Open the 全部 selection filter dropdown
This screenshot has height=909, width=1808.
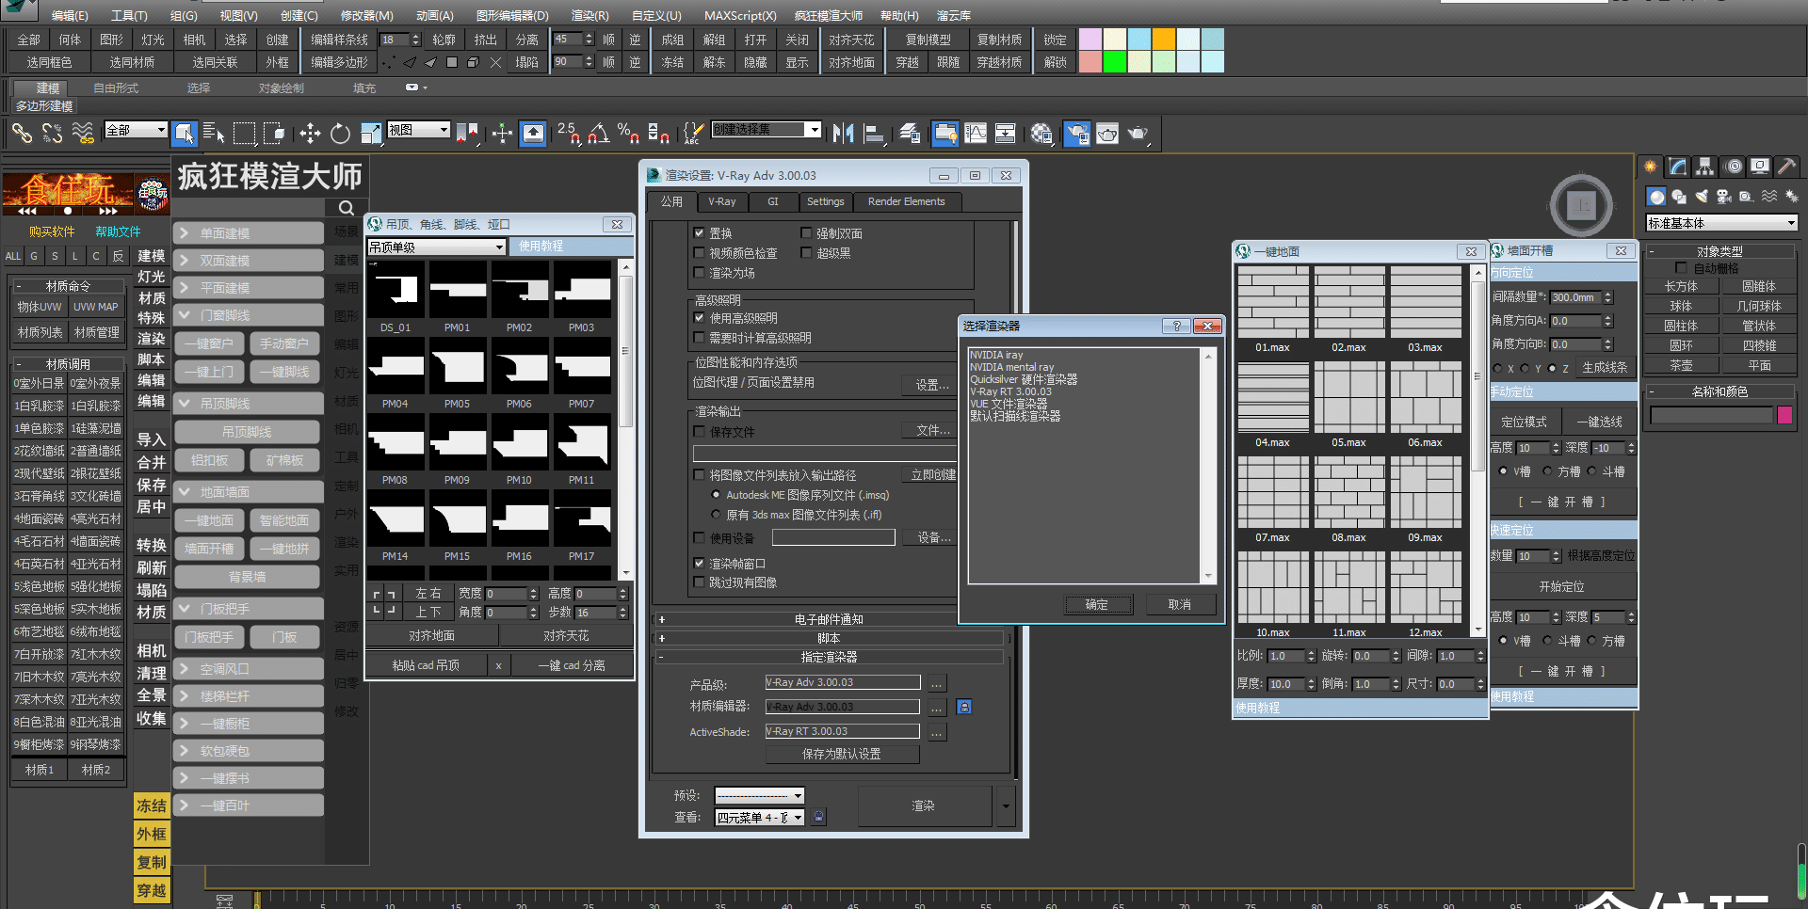coord(136,130)
